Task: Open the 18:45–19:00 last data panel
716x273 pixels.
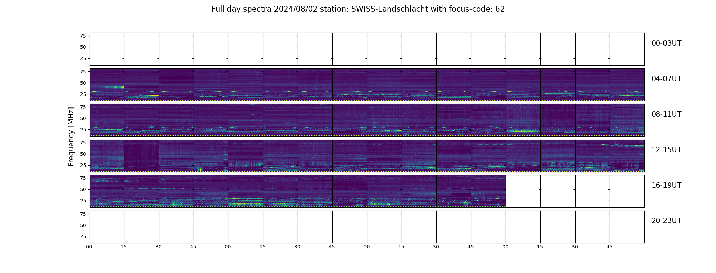Action: click(488, 191)
